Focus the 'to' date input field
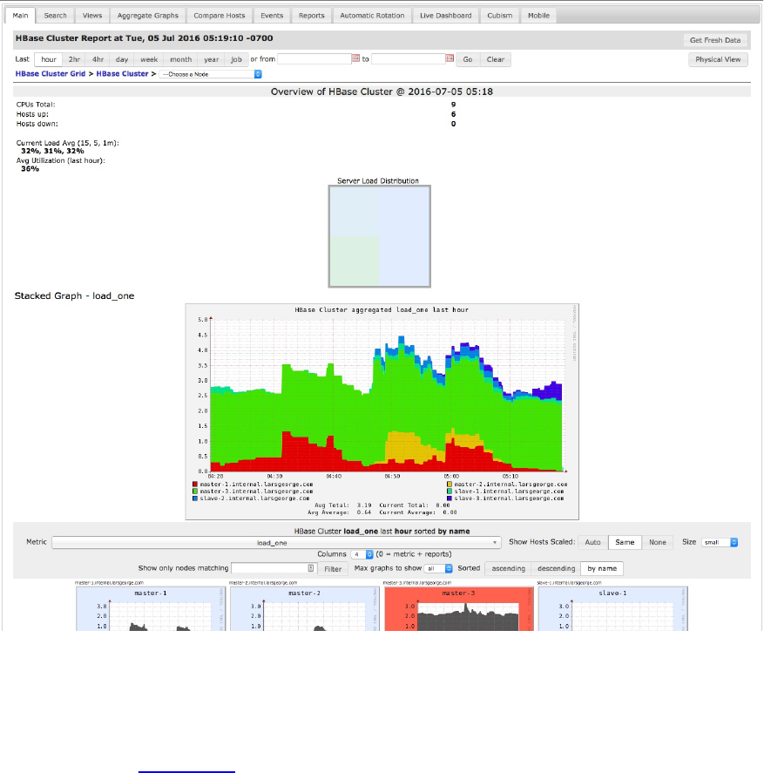 pyautogui.click(x=408, y=59)
